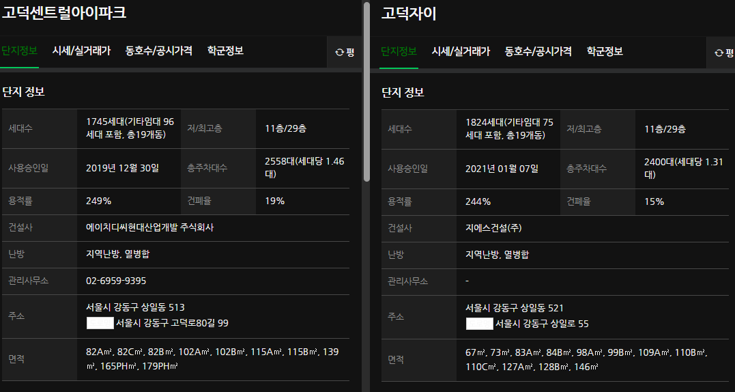
Task: Click 저/최고층 label in 고덕자이 panel
Action: 583,129
